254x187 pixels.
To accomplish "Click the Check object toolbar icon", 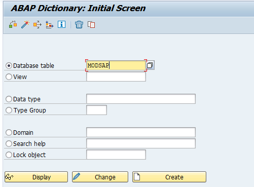I will pyautogui.click(x=13, y=25).
